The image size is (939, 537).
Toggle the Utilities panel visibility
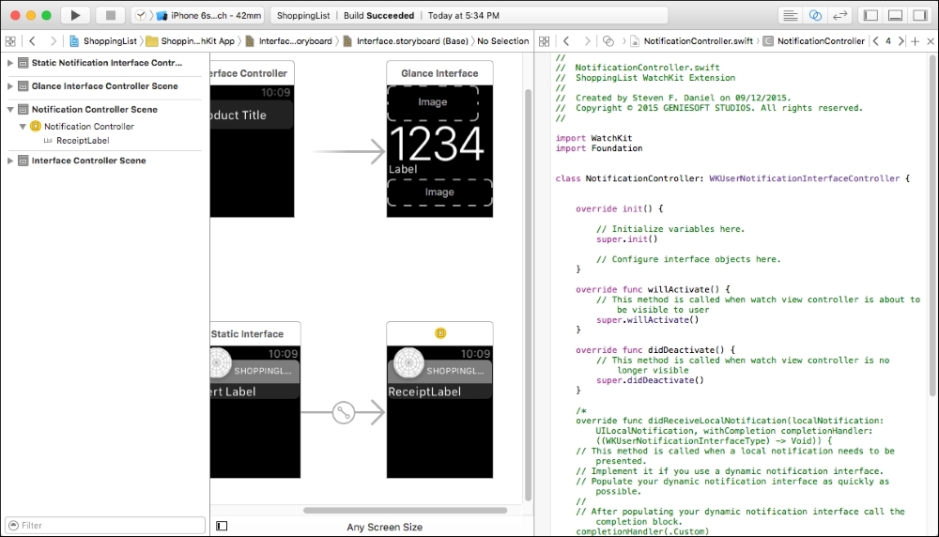[918, 15]
